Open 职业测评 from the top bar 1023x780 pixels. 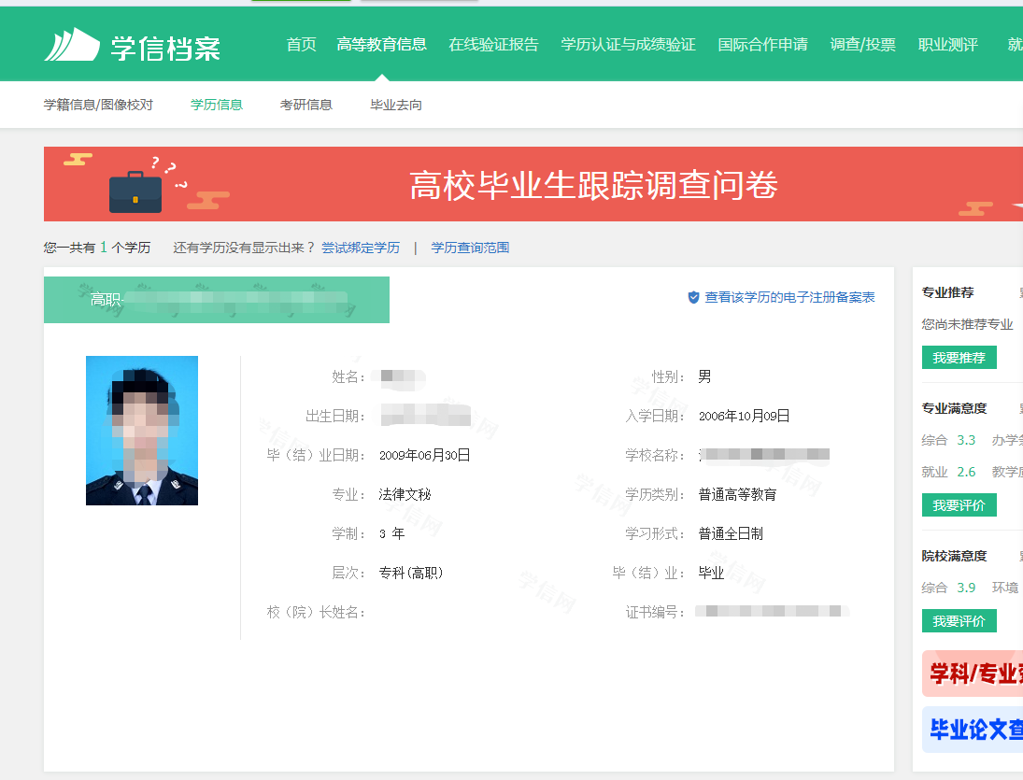946,43
